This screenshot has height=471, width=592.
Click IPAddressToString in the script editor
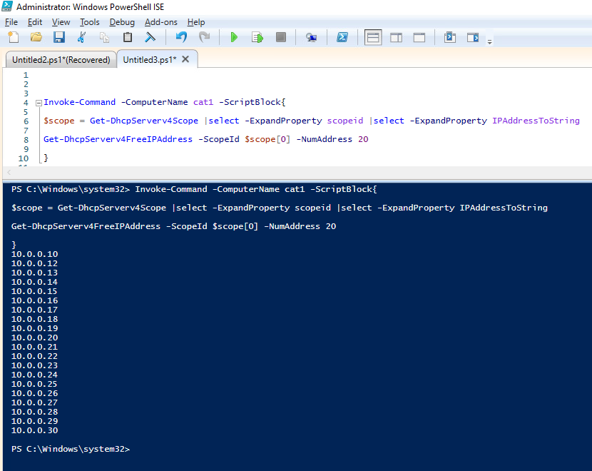point(536,121)
